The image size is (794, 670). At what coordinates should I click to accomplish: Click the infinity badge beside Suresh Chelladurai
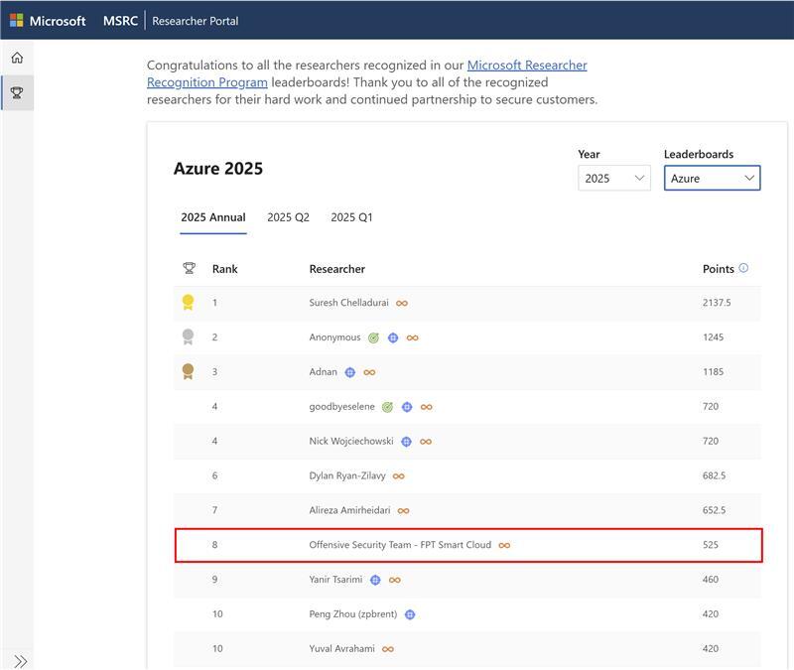point(402,304)
